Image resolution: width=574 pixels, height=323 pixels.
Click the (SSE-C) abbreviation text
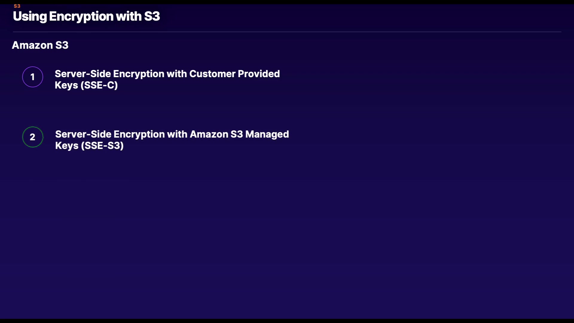[x=99, y=85]
